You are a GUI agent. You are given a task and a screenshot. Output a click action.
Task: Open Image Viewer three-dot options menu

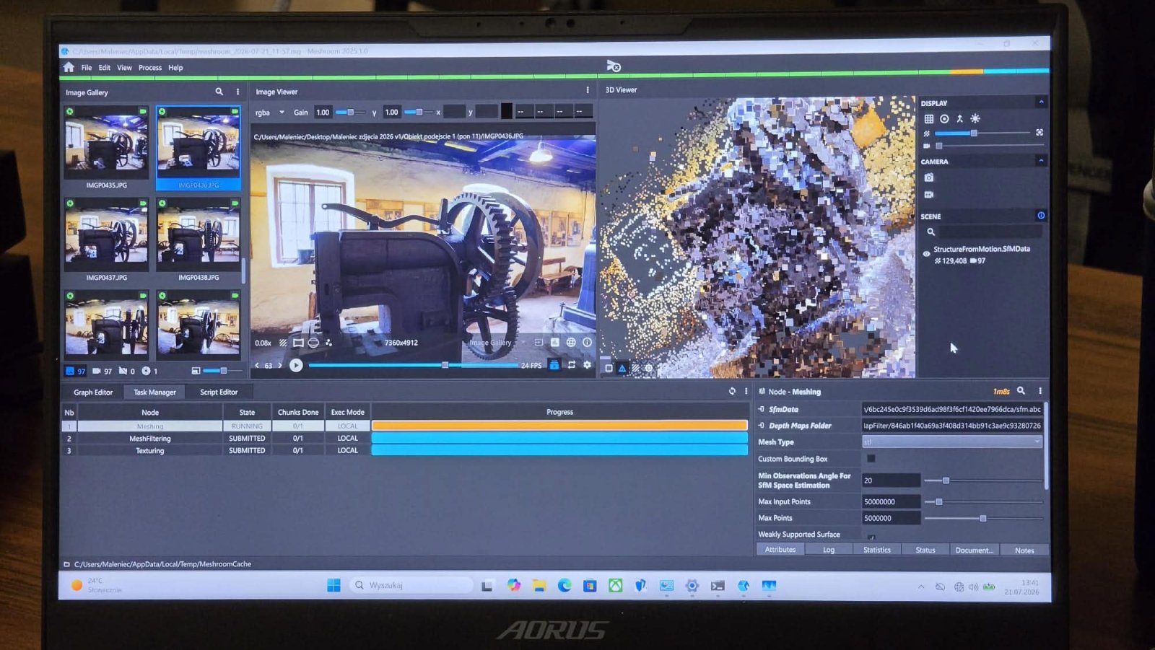click(x=588, y=90)
